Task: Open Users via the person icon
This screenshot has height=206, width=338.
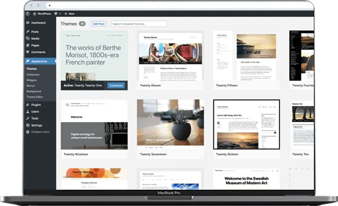Action: (28, 111)
